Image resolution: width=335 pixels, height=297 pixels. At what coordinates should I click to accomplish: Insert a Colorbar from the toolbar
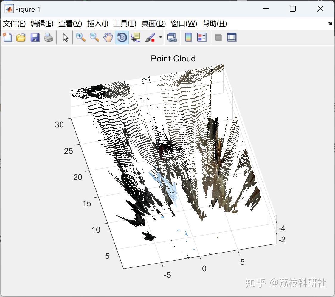[188, 37]
